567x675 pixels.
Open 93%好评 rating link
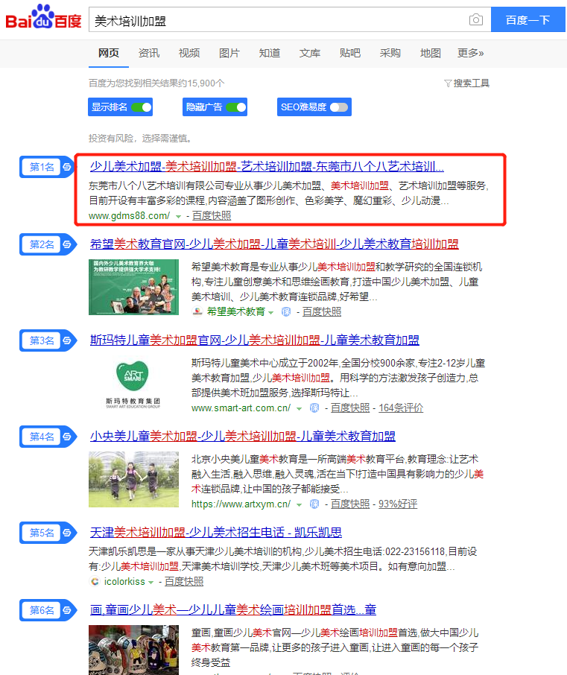click(398, 504)
